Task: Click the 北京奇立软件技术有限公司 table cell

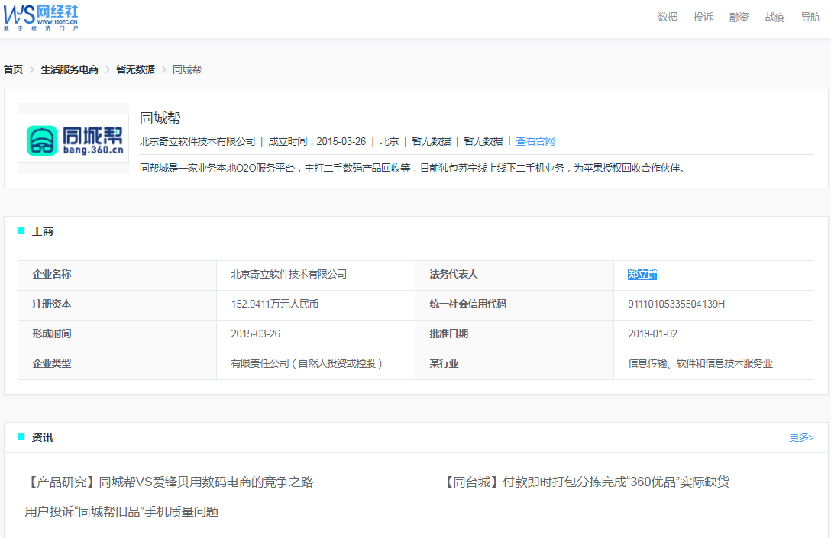Action: pyautogui.click(x=316, y=274)
